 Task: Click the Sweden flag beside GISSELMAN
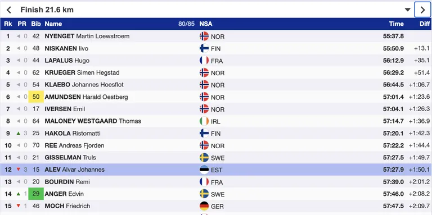(204, 158)
